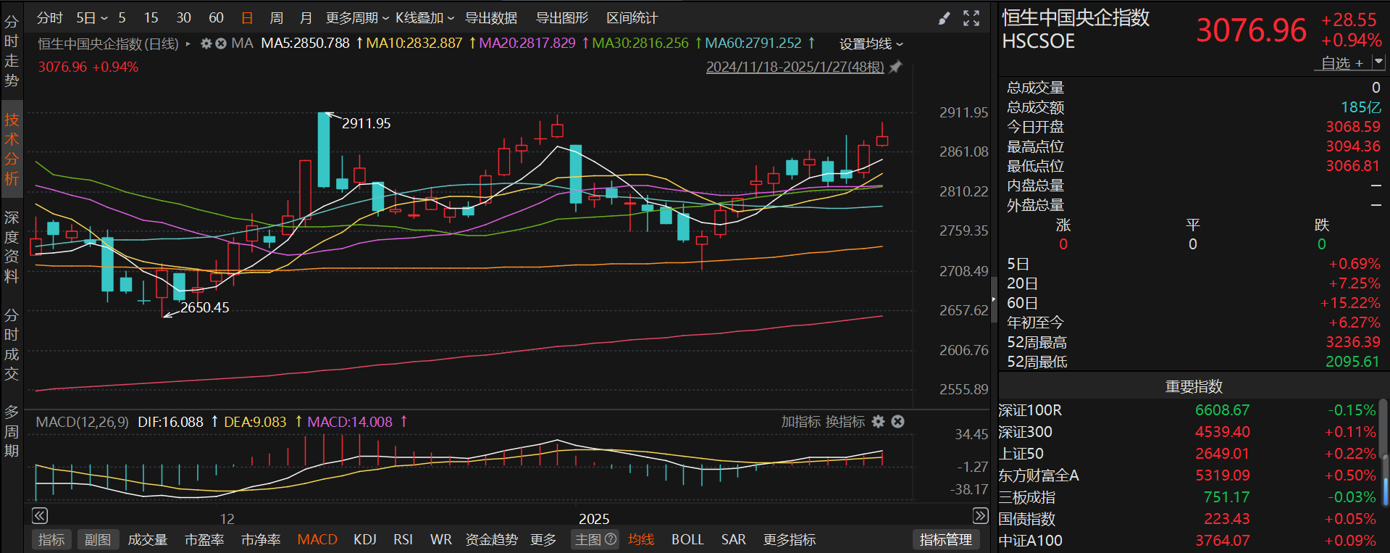Expand chart to fullscreen view
This screenshot has width=1390, height=553.
pos(971,18)
